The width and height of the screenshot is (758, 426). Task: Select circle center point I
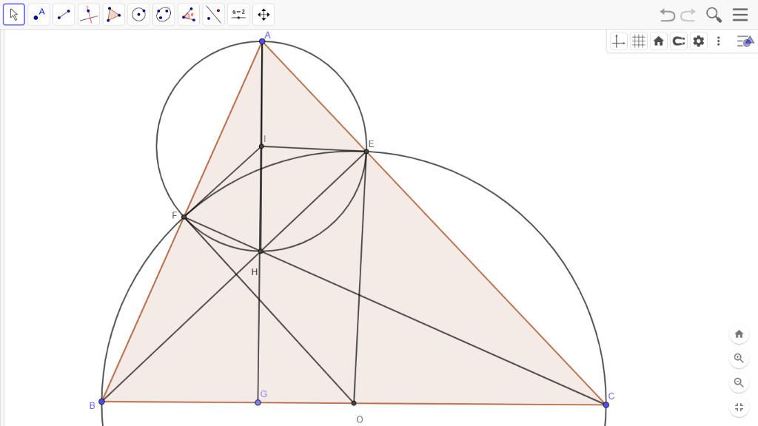(261, 146)
